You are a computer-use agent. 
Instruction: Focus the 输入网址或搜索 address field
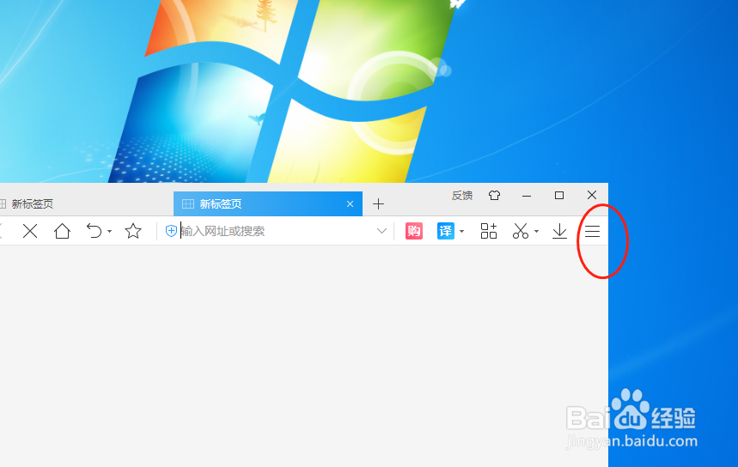(275, 231)
